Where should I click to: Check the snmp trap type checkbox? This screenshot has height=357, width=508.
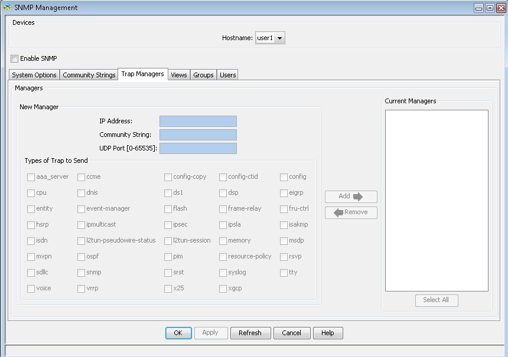(x=81, y=273)
